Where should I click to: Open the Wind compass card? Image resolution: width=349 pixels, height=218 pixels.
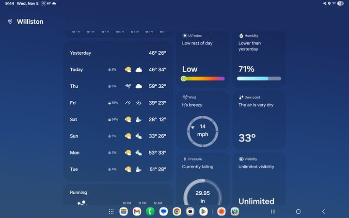pyautogui.click(x=203, y=120)
